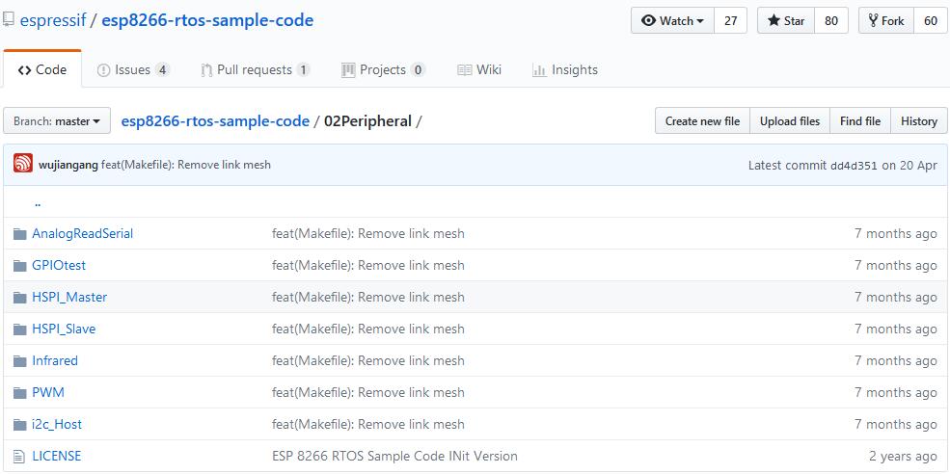The height and width of the screenshot is (474, 950).
Task: Switch to the Issues tab
Action: [x=133, y=69]
